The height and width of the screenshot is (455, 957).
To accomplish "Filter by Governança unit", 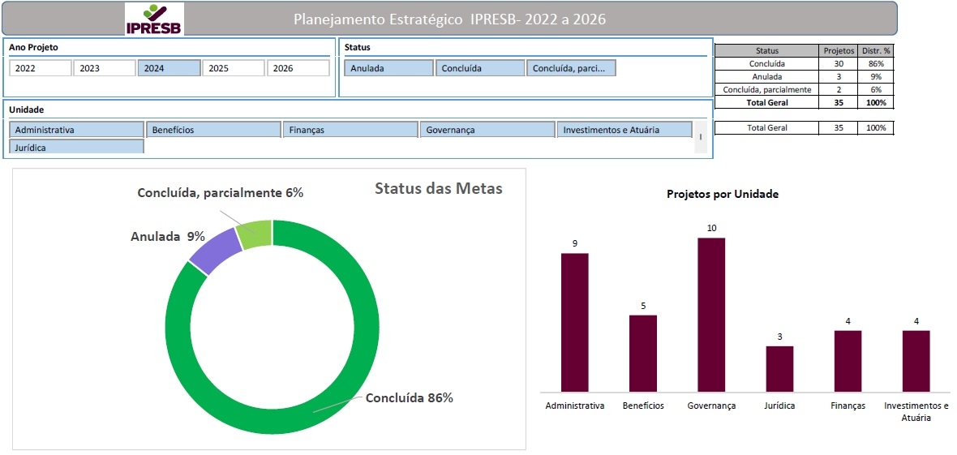I will click(487, 130).
